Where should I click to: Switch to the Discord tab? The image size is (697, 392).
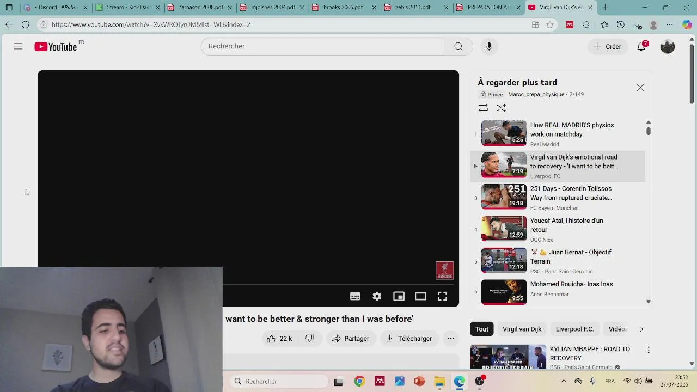[x=54, y=8]
